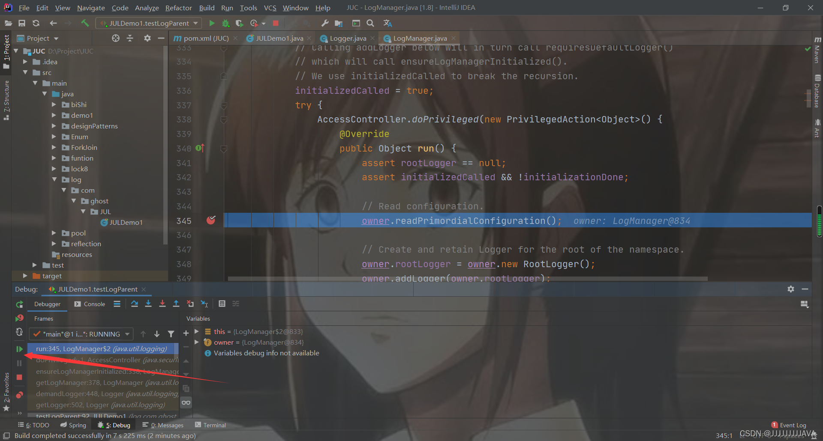Click the locate target icon in Project panel
This screenshot has height=441, width=823.
(116, 38)
